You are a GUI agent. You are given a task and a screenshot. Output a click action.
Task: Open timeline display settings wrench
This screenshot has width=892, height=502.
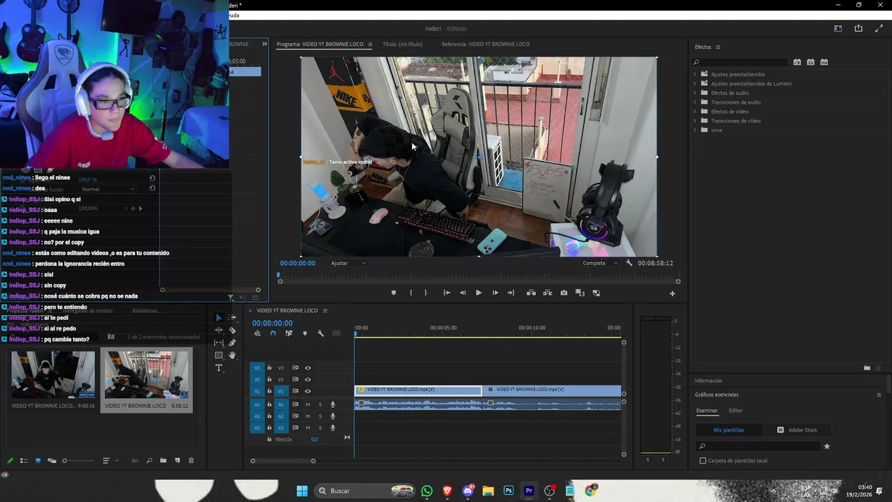[321, 333]
